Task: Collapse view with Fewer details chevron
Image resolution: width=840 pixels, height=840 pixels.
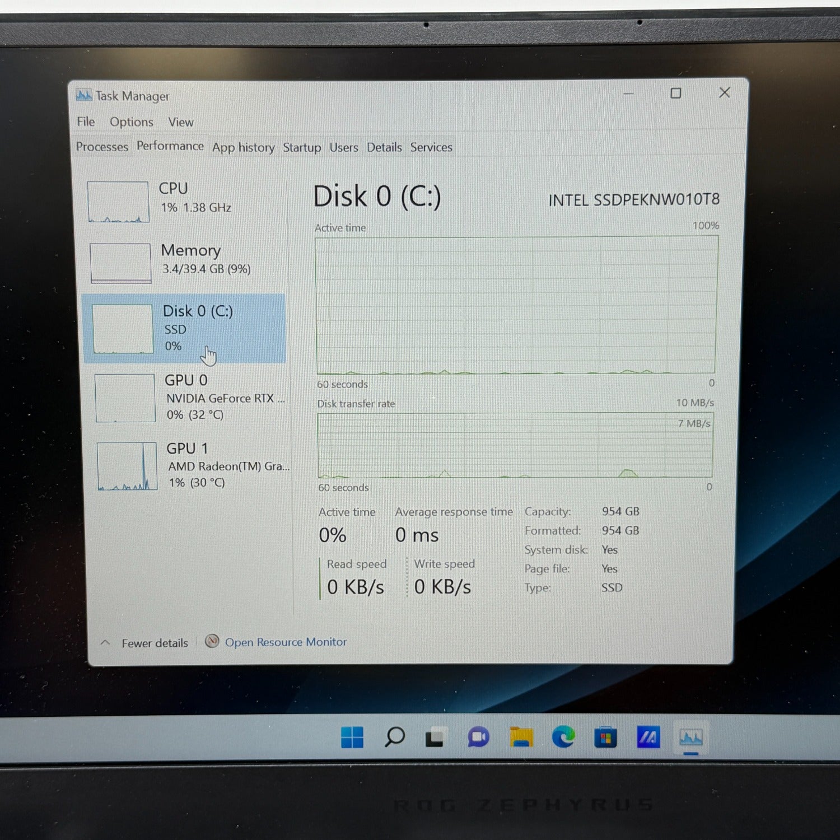Action: (x=105, y=642)
